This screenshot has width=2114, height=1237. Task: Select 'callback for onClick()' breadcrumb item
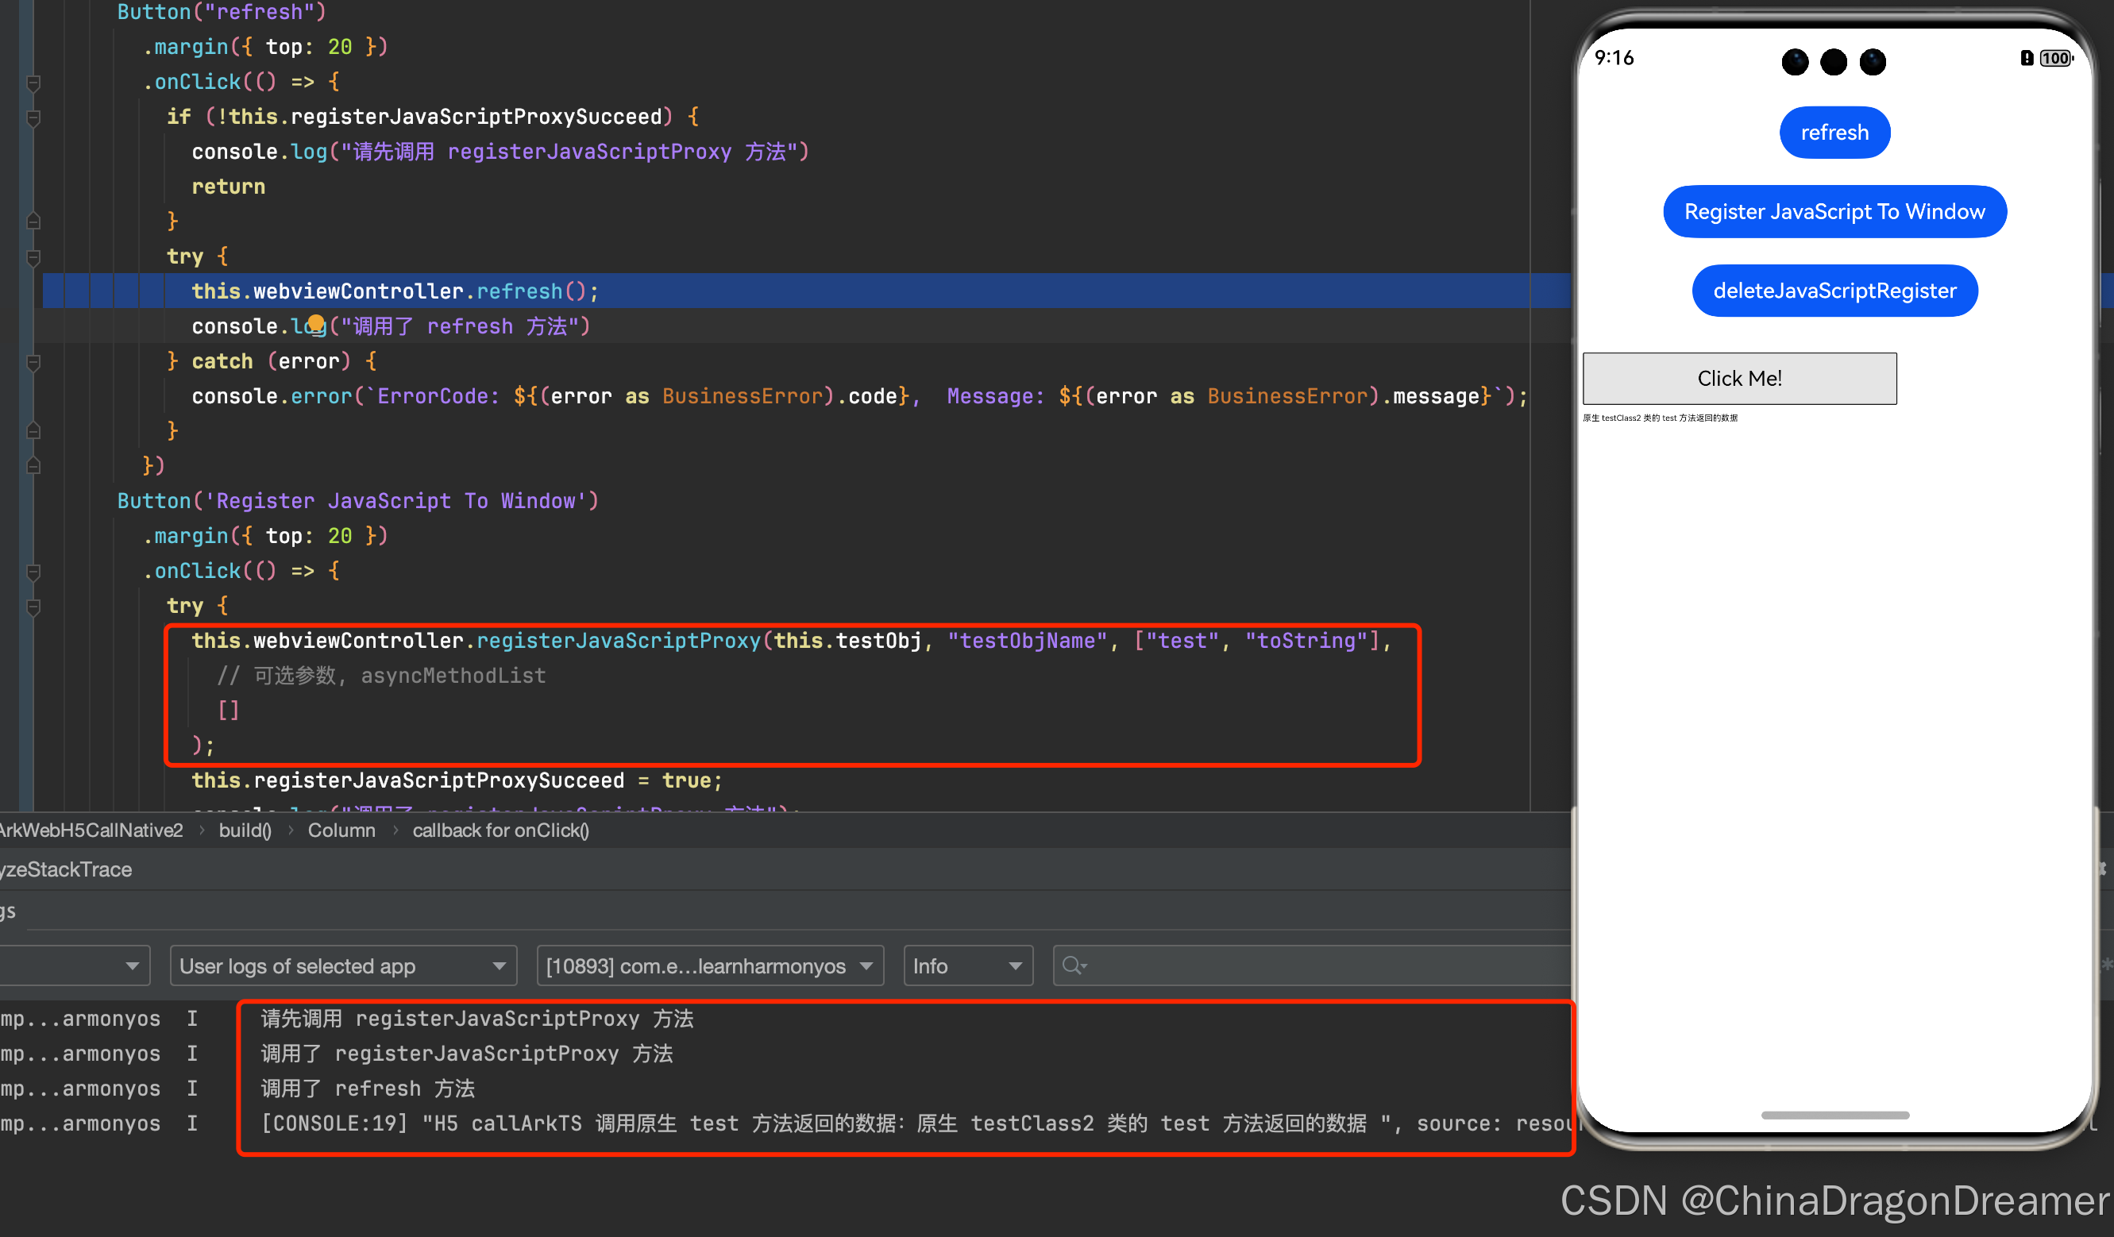point(501,830)
